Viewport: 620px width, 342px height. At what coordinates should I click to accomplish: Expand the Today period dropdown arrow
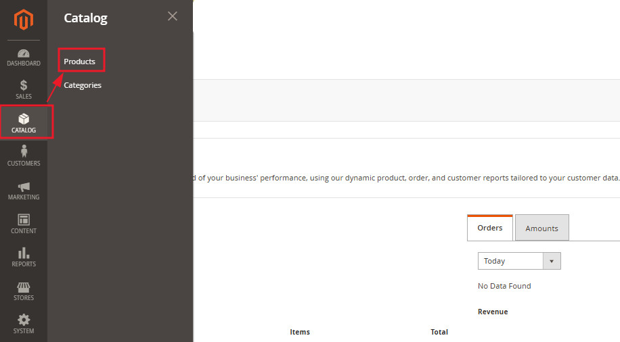(552, 261)
